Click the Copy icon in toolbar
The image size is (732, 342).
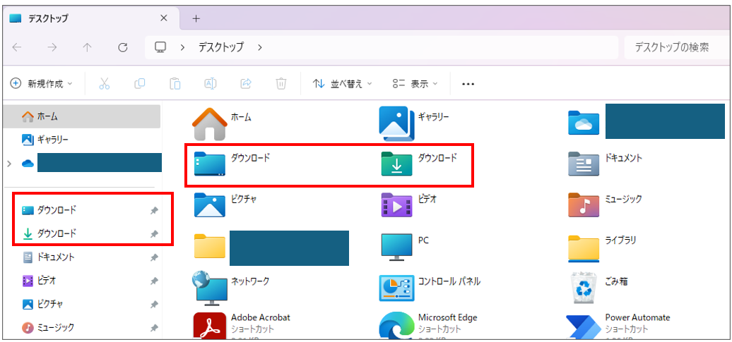click(140, 83)
